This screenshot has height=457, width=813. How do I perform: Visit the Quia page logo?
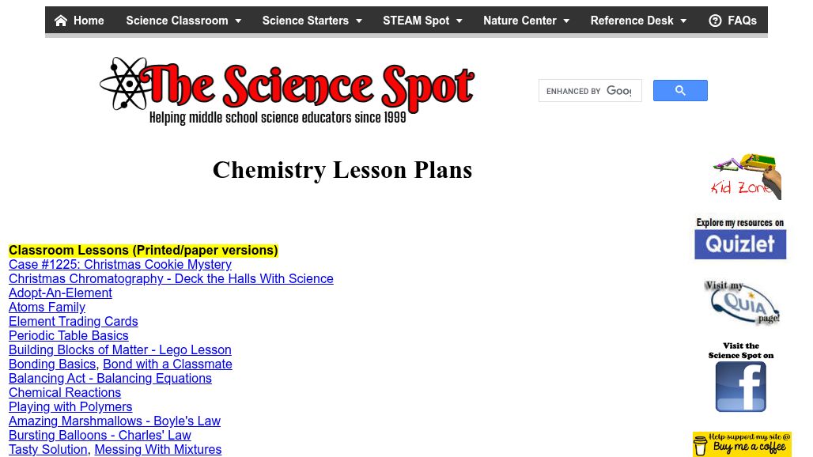[x=741, y=301]
